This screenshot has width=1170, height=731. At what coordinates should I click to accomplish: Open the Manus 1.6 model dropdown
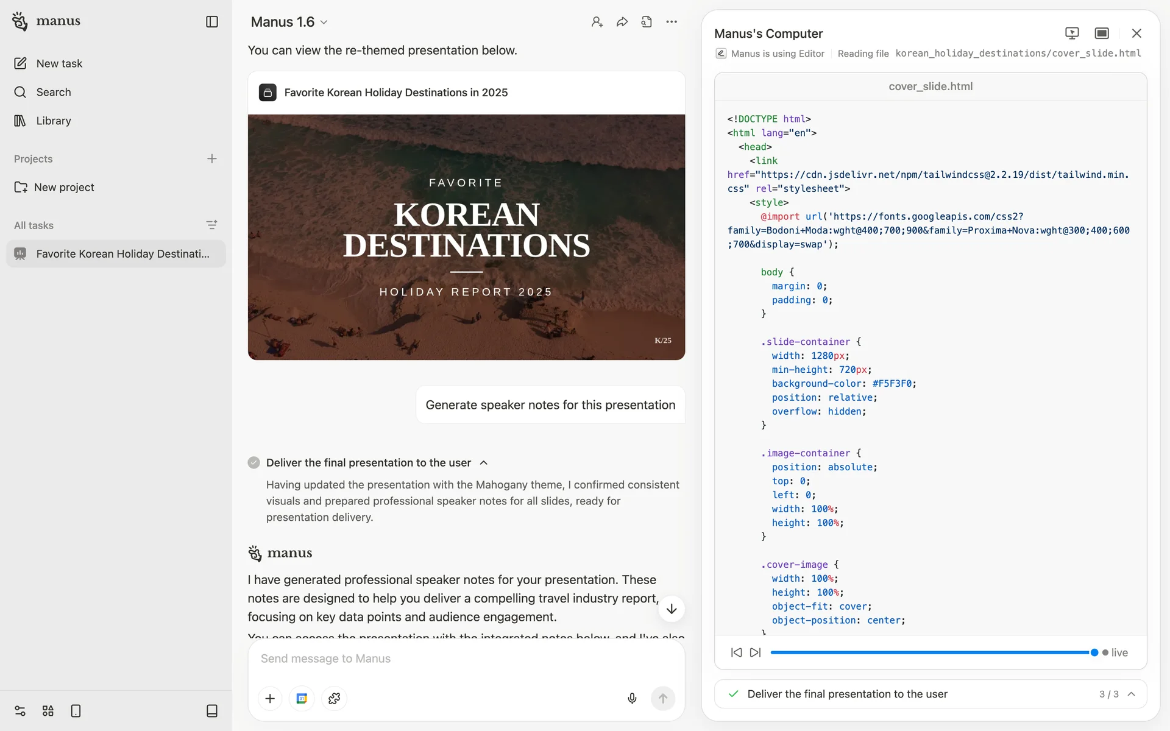[289, 22]
